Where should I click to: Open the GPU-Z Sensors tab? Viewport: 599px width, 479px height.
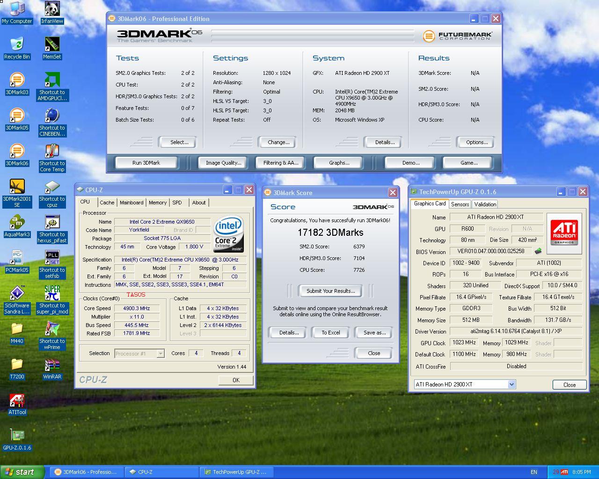pyautogui.click(x=460, y=204)
